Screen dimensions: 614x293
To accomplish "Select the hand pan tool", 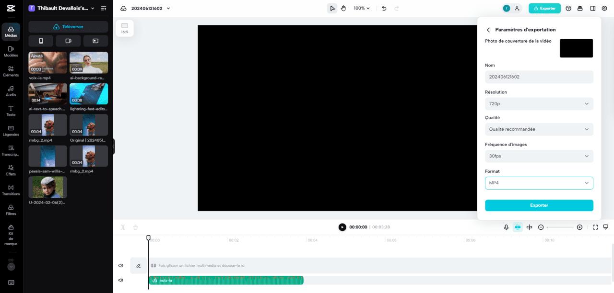I will click(x=343, y=8).
